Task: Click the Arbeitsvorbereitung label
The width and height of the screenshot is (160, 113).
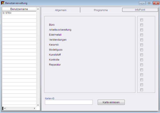Action: pos(60,30)
